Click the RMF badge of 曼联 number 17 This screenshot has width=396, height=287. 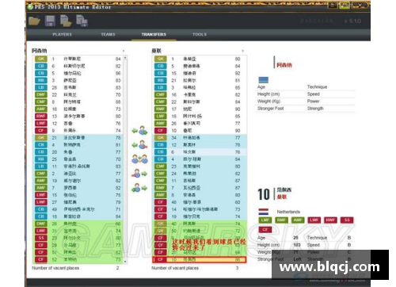point(161,109)
